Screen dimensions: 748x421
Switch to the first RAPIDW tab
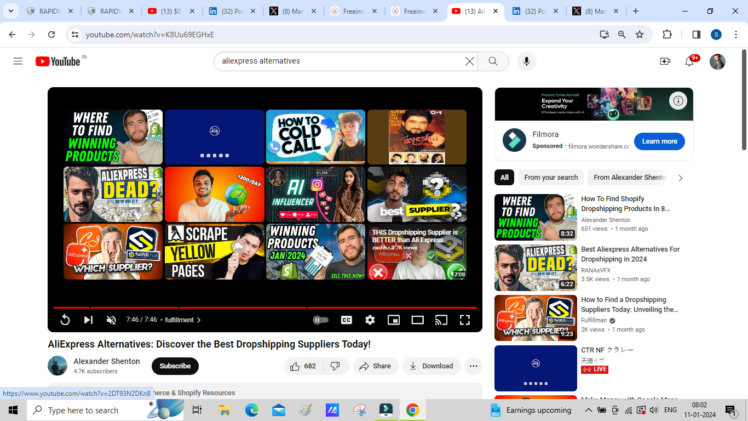point(50,11)
